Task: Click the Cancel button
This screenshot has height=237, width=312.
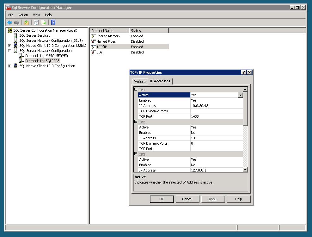Action: pos(187,199)
